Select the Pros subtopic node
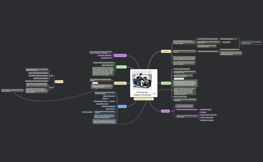263x162 pixels. (x=52, y=76)
